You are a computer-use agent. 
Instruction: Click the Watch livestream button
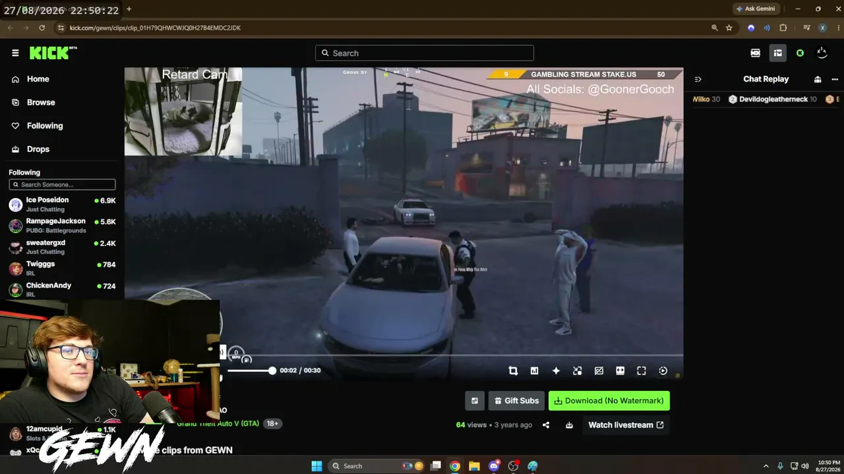(626, 425)
